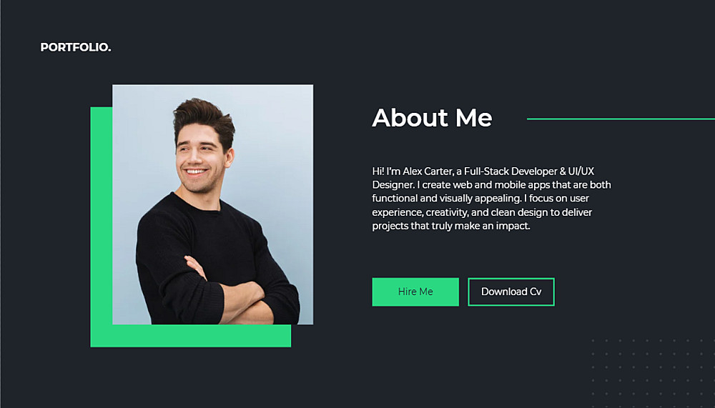
Task: Click the green Hire Me button
Action: (x=415, y=292)
